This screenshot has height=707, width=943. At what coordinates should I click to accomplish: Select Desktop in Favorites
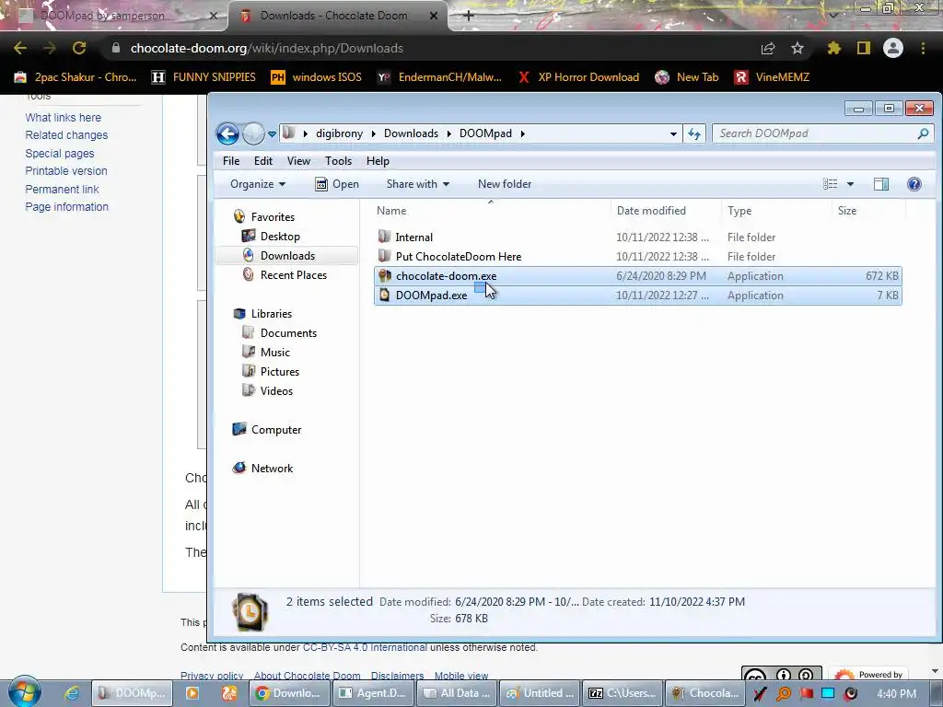(x=280, y=237)
